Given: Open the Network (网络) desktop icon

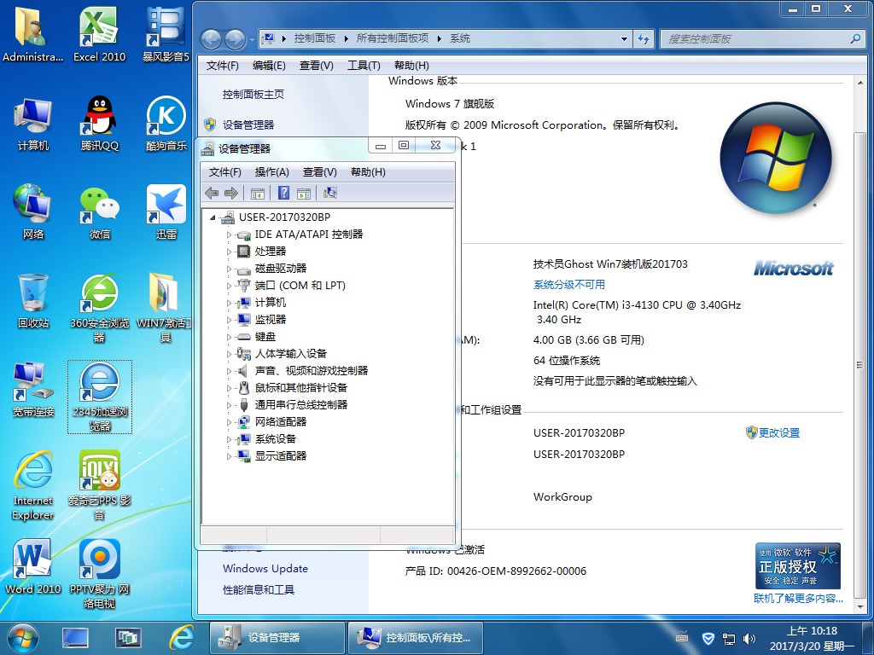Looking at the screenshot, I should [33, 212].
